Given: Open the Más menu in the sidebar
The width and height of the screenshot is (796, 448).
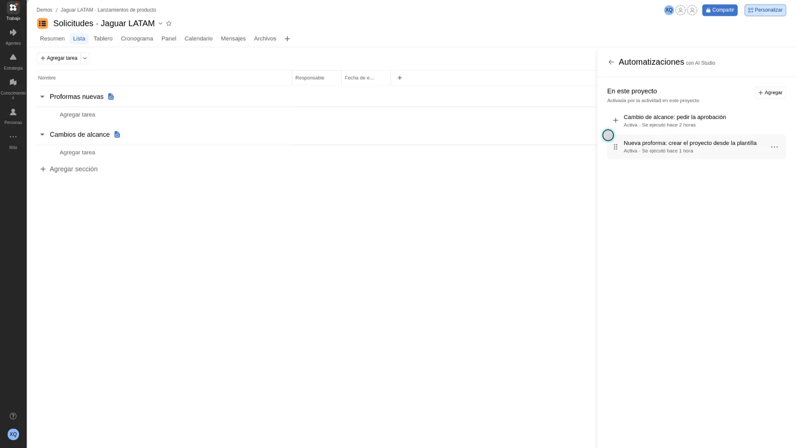Looking at the screenshot, I should coord(13,141).
